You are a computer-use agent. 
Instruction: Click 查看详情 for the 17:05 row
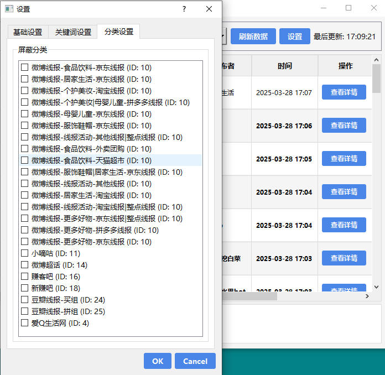pos(344,158)
